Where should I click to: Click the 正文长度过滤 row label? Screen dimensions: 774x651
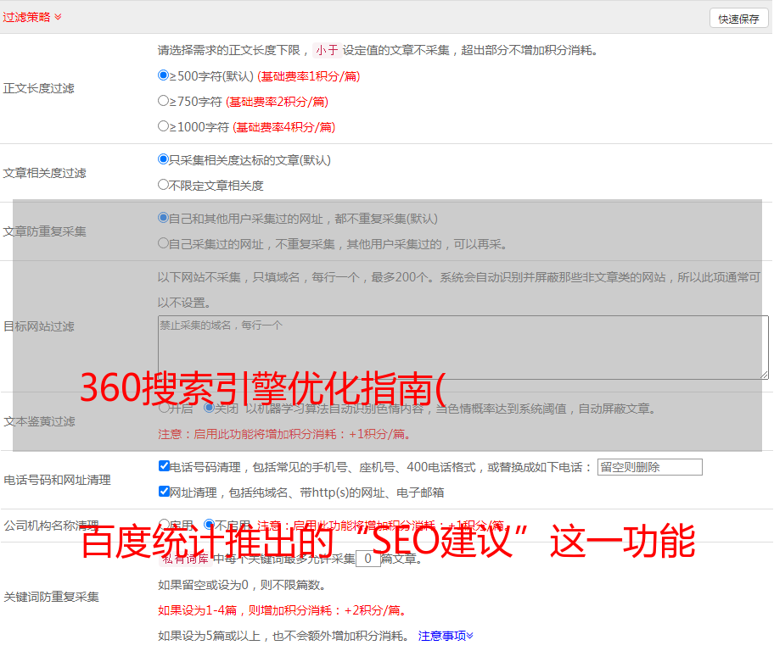(x=38, y=88)
